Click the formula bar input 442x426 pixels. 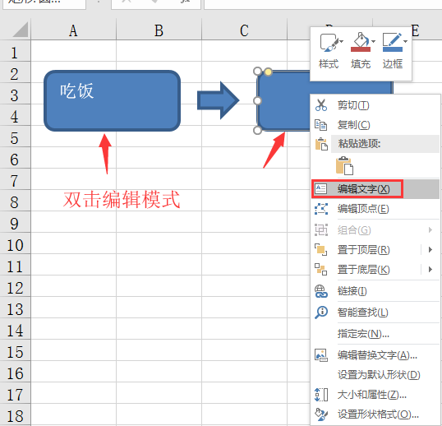point(323,4)
